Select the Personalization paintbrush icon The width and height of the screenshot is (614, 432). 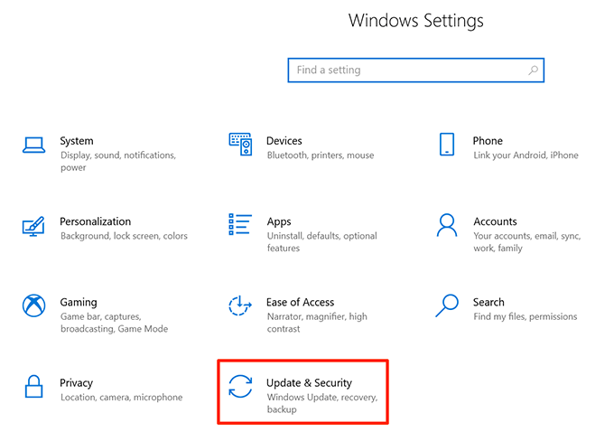click(33, 225)
